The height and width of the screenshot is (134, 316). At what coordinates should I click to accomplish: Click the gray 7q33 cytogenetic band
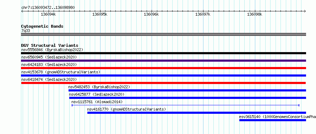click(x=163, y=34)
